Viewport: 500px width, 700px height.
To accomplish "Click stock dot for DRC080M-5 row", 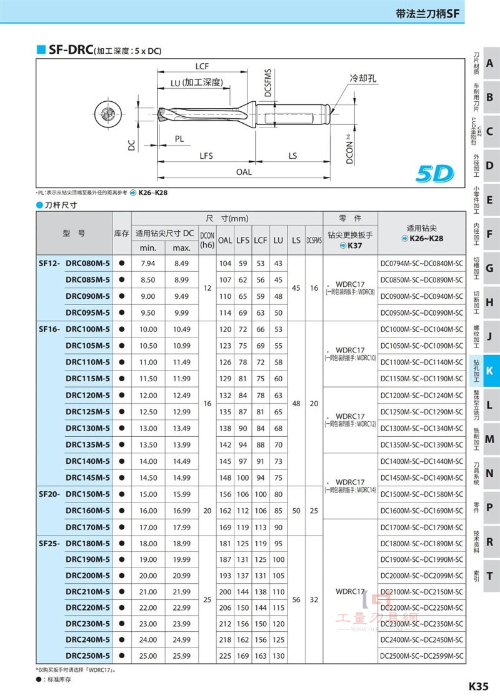I will click(122, 263).
